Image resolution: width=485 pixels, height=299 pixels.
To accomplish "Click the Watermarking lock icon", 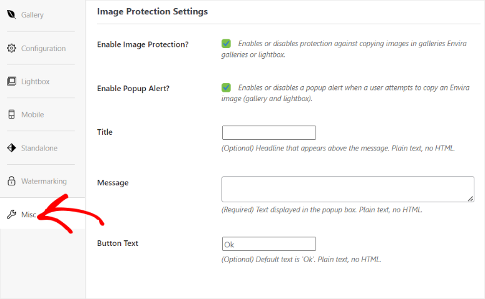I will click(11, 181).
